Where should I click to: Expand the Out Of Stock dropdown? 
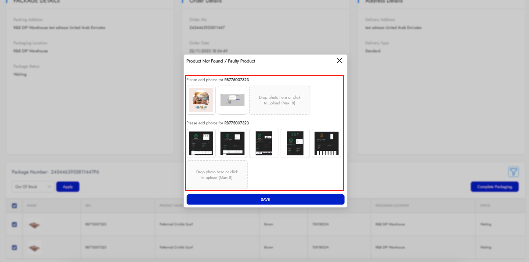pyautogui.click(x=33, y=187)
